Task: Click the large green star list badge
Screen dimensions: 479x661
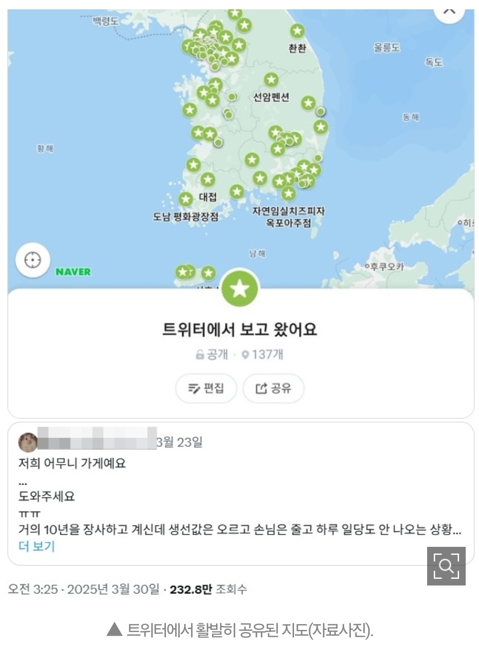Action: [x=240, y=288]
